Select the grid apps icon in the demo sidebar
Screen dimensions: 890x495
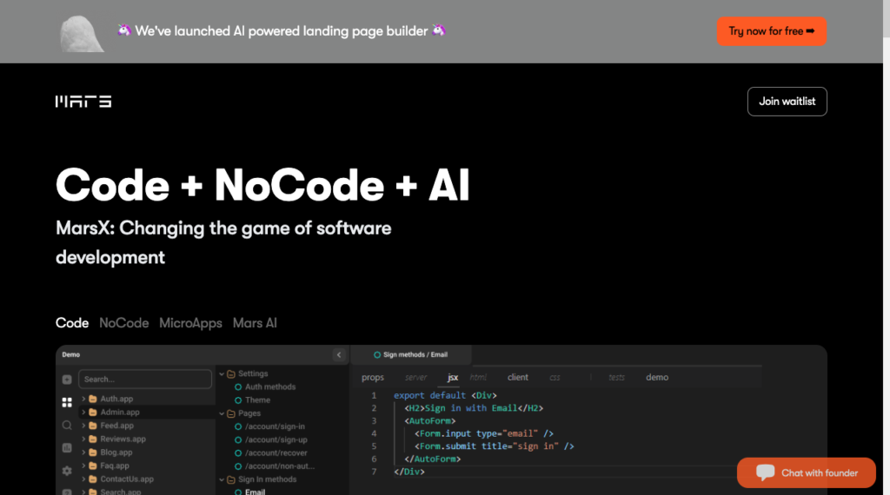coord(67,403)
